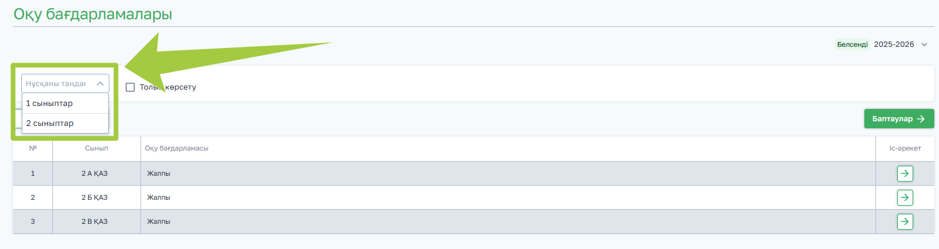The width and height of the screenshot is (939, 249).
Task: Collapse the Нұсқаны таңдаңыз dropdown chevron
Action: tap(100, 84)
